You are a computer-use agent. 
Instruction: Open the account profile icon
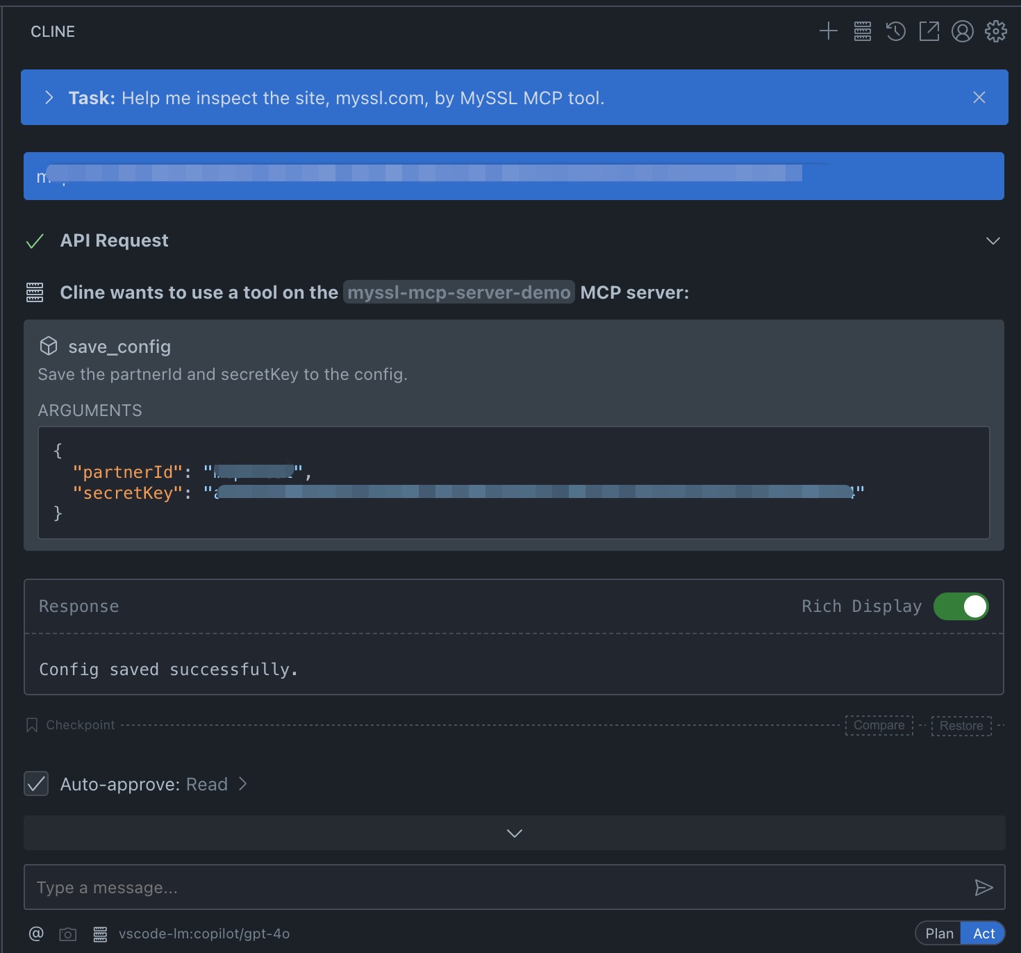(x=963, y=31)
